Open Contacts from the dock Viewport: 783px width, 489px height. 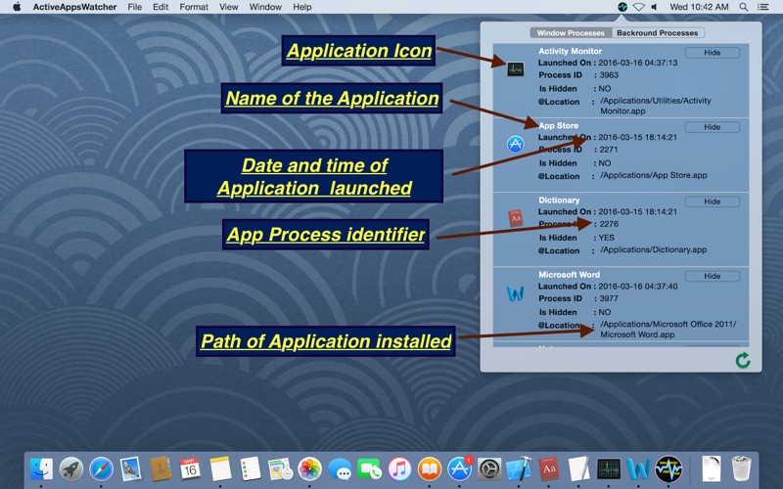coord(161,469)
